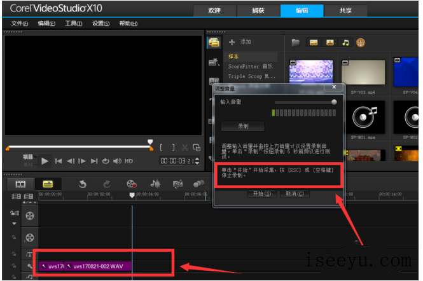Open the 文件(F) menu
The width and height of the screenshot is (423, 281).
click(19, 24)
